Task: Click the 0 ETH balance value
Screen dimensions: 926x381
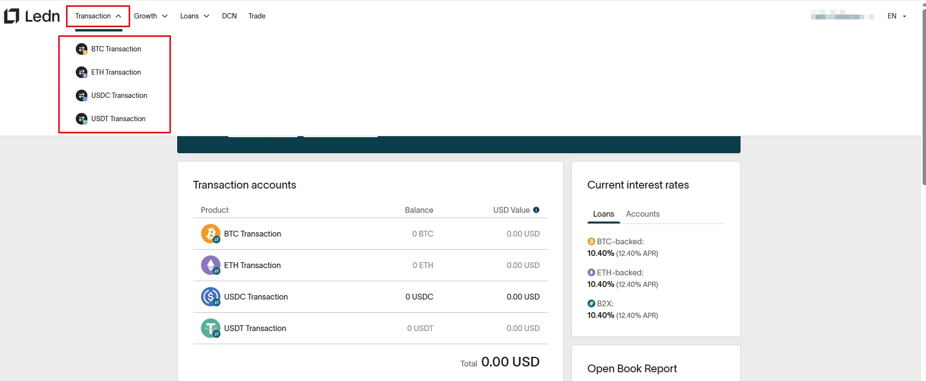Action: (423, 265)
